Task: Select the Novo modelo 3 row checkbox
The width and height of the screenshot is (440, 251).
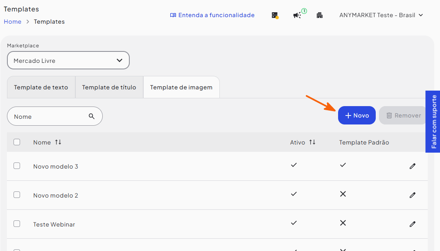Action: 17,166
